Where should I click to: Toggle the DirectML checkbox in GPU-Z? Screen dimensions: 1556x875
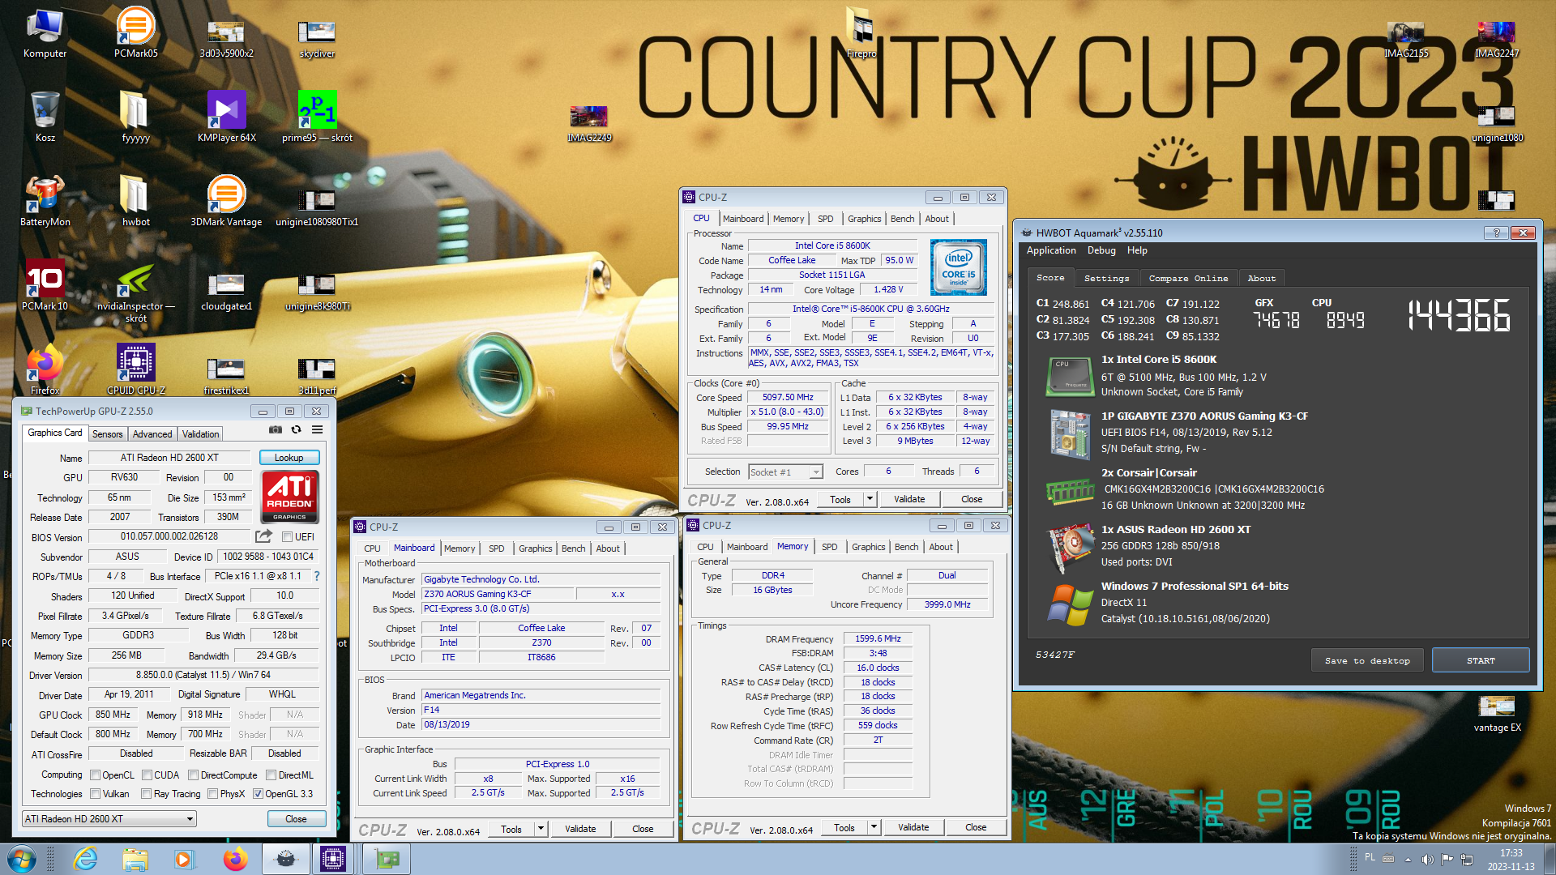pos(271,775)
